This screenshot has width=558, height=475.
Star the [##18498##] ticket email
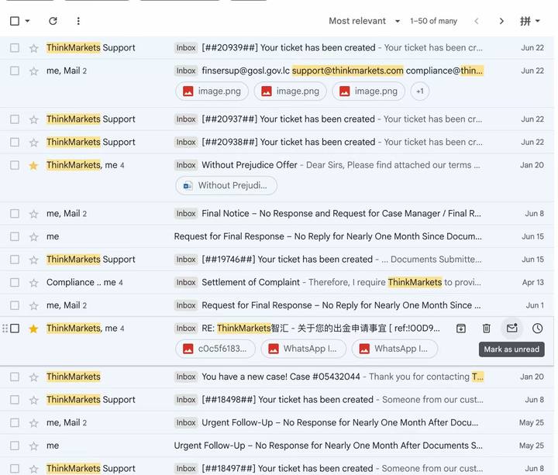click(34, 400)
